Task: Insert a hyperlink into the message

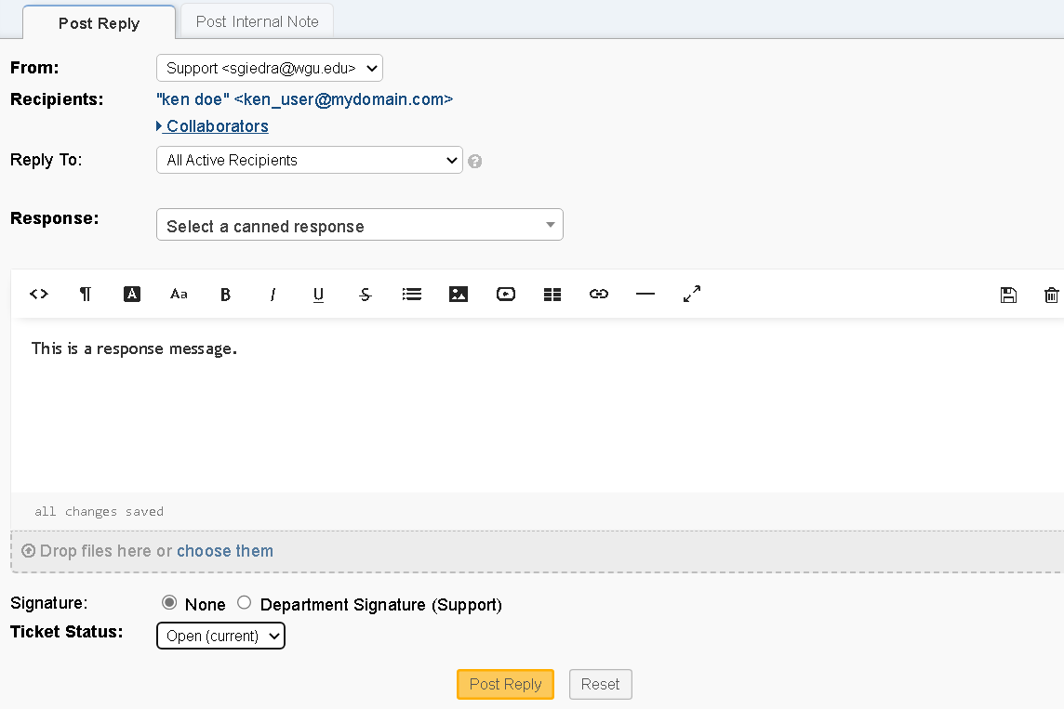Action: 598,294
